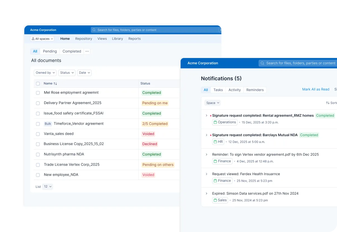Open the List 12 page-size dropdown

48,186
